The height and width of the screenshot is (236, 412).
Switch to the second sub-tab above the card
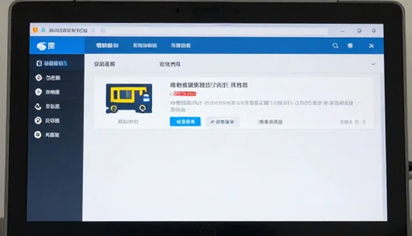coord(170,64)
